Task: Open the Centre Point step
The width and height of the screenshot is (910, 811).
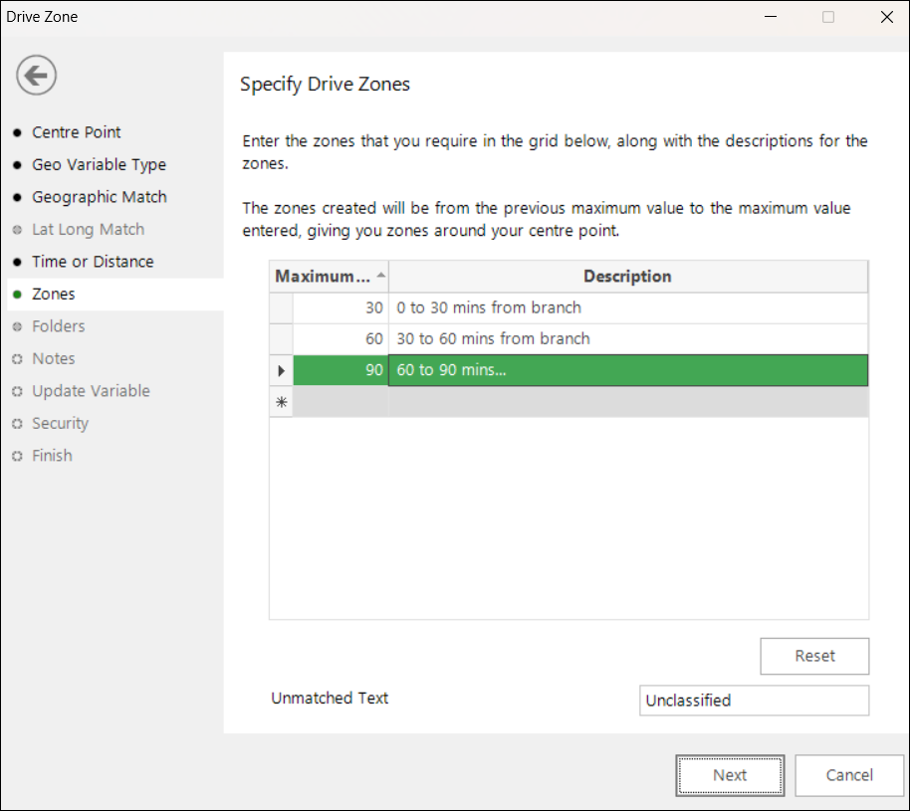Action: click(x=76, y=132)
